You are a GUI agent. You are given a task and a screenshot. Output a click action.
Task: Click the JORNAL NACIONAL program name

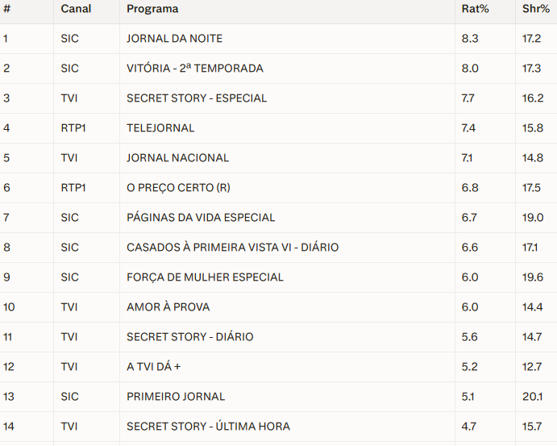click(x=177, y=158)
